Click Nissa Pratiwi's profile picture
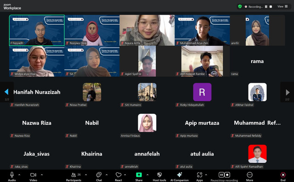 (x=92, y=92)
